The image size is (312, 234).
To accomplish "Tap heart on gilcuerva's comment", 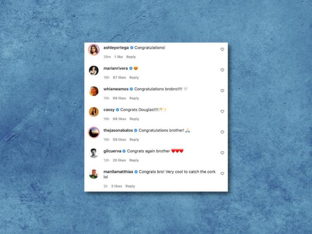I will (x=222, y=153).
